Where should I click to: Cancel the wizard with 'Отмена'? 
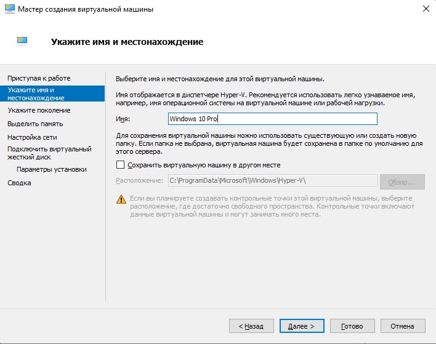tap(403, 326)
